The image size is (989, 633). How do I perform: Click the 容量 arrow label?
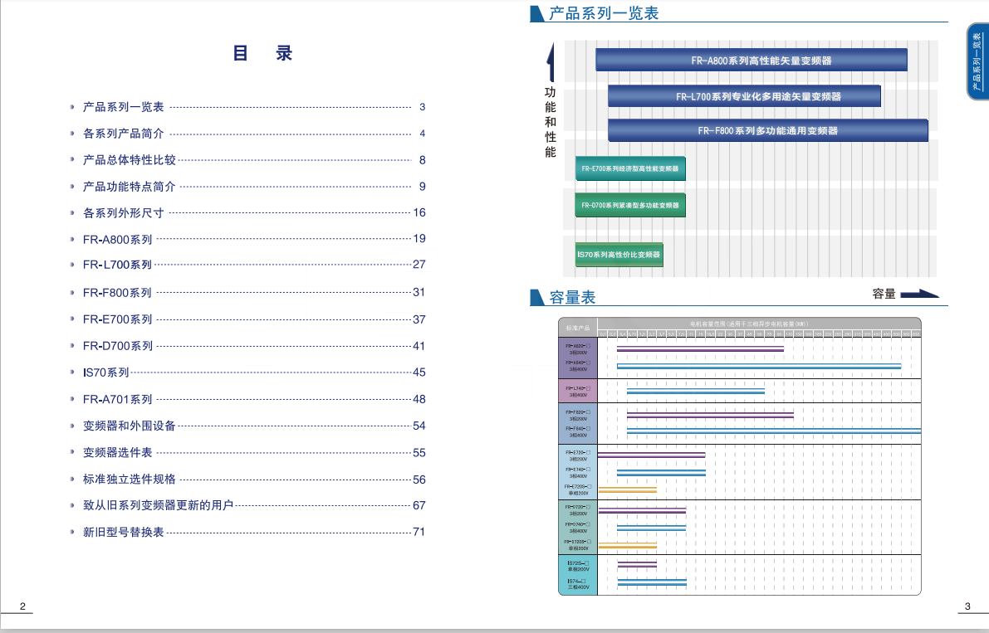tap(884, 295)
